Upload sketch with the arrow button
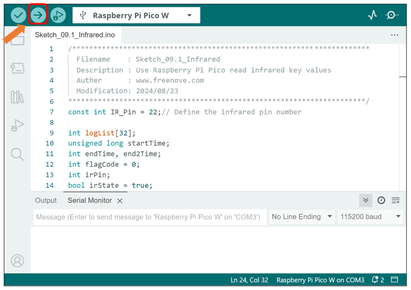Image resolution: width=411 pixels, height=290 pixels. (x=38, y=15)
